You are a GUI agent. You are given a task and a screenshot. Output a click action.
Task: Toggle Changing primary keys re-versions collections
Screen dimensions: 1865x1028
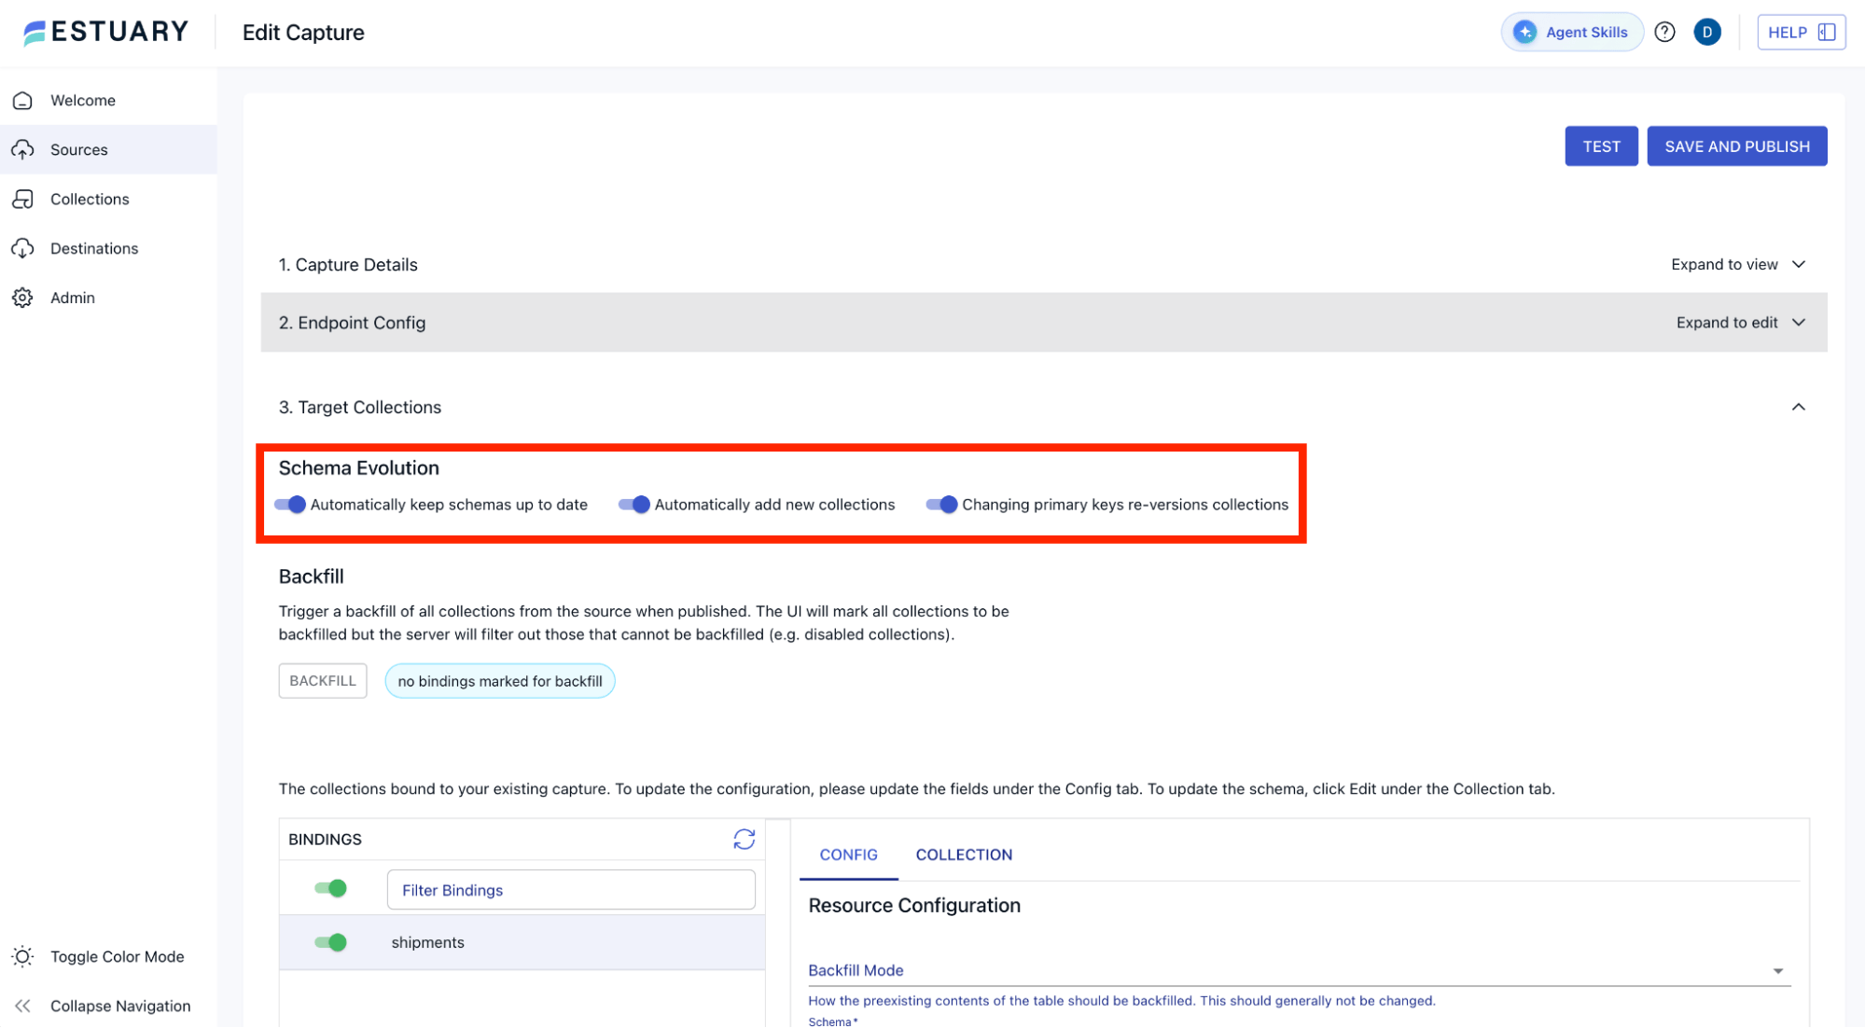click(x=941, y=505)
